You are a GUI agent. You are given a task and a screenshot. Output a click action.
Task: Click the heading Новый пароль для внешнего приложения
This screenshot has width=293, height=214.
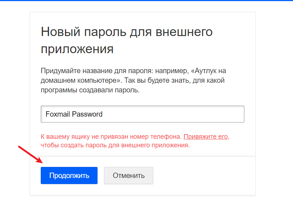click(126, 40)
